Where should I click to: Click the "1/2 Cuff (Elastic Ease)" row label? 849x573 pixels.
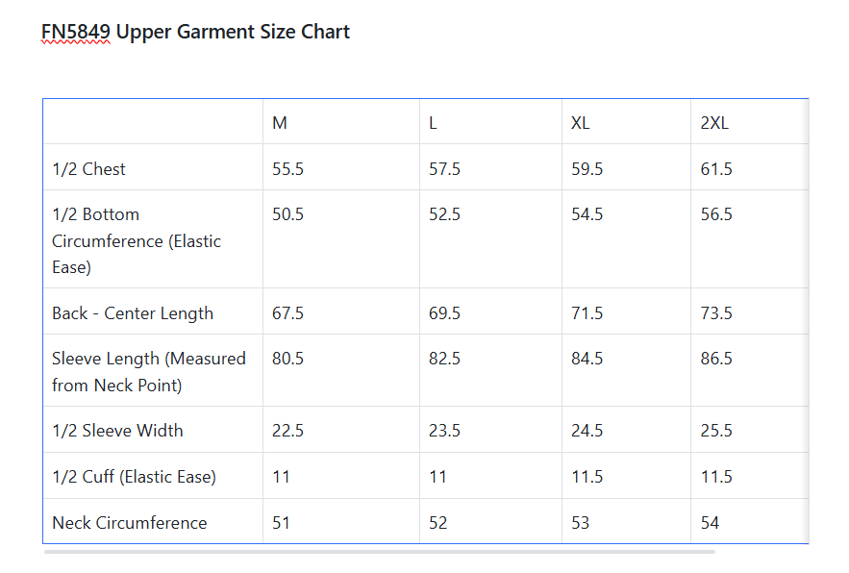134,477
